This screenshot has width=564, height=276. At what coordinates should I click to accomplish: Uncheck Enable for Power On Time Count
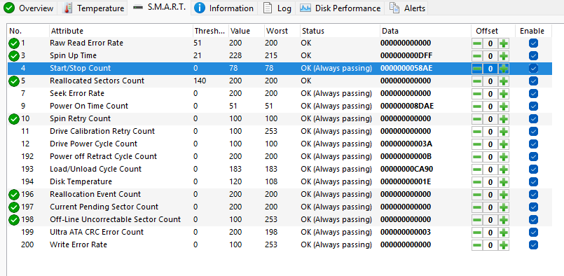533,106
